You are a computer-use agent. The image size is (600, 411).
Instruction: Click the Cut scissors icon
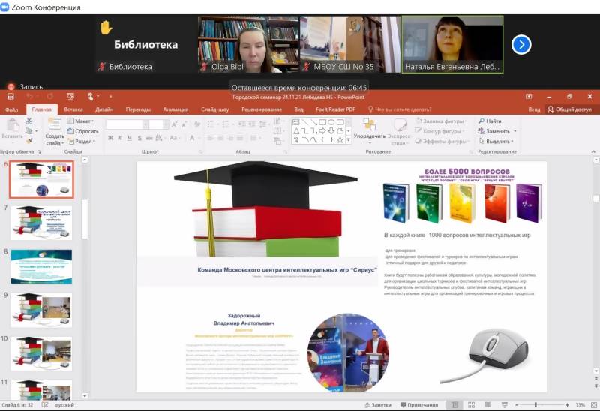click(28, 121)
